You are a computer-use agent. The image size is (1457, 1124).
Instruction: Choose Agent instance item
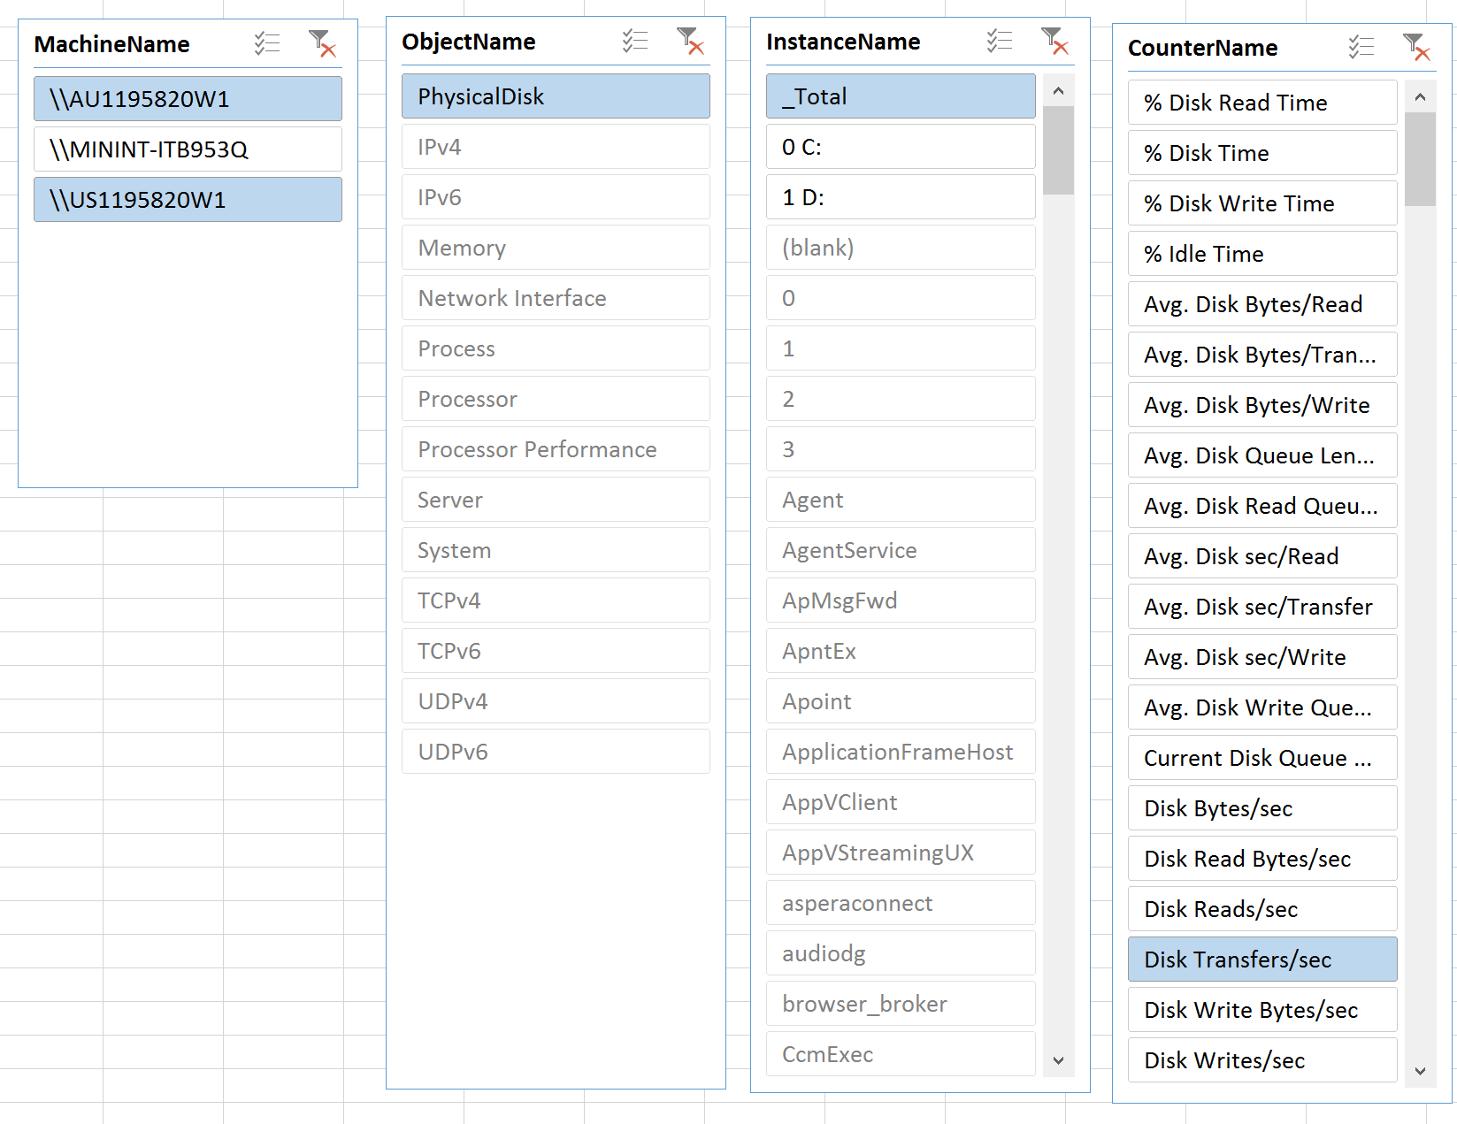[901, 499]
